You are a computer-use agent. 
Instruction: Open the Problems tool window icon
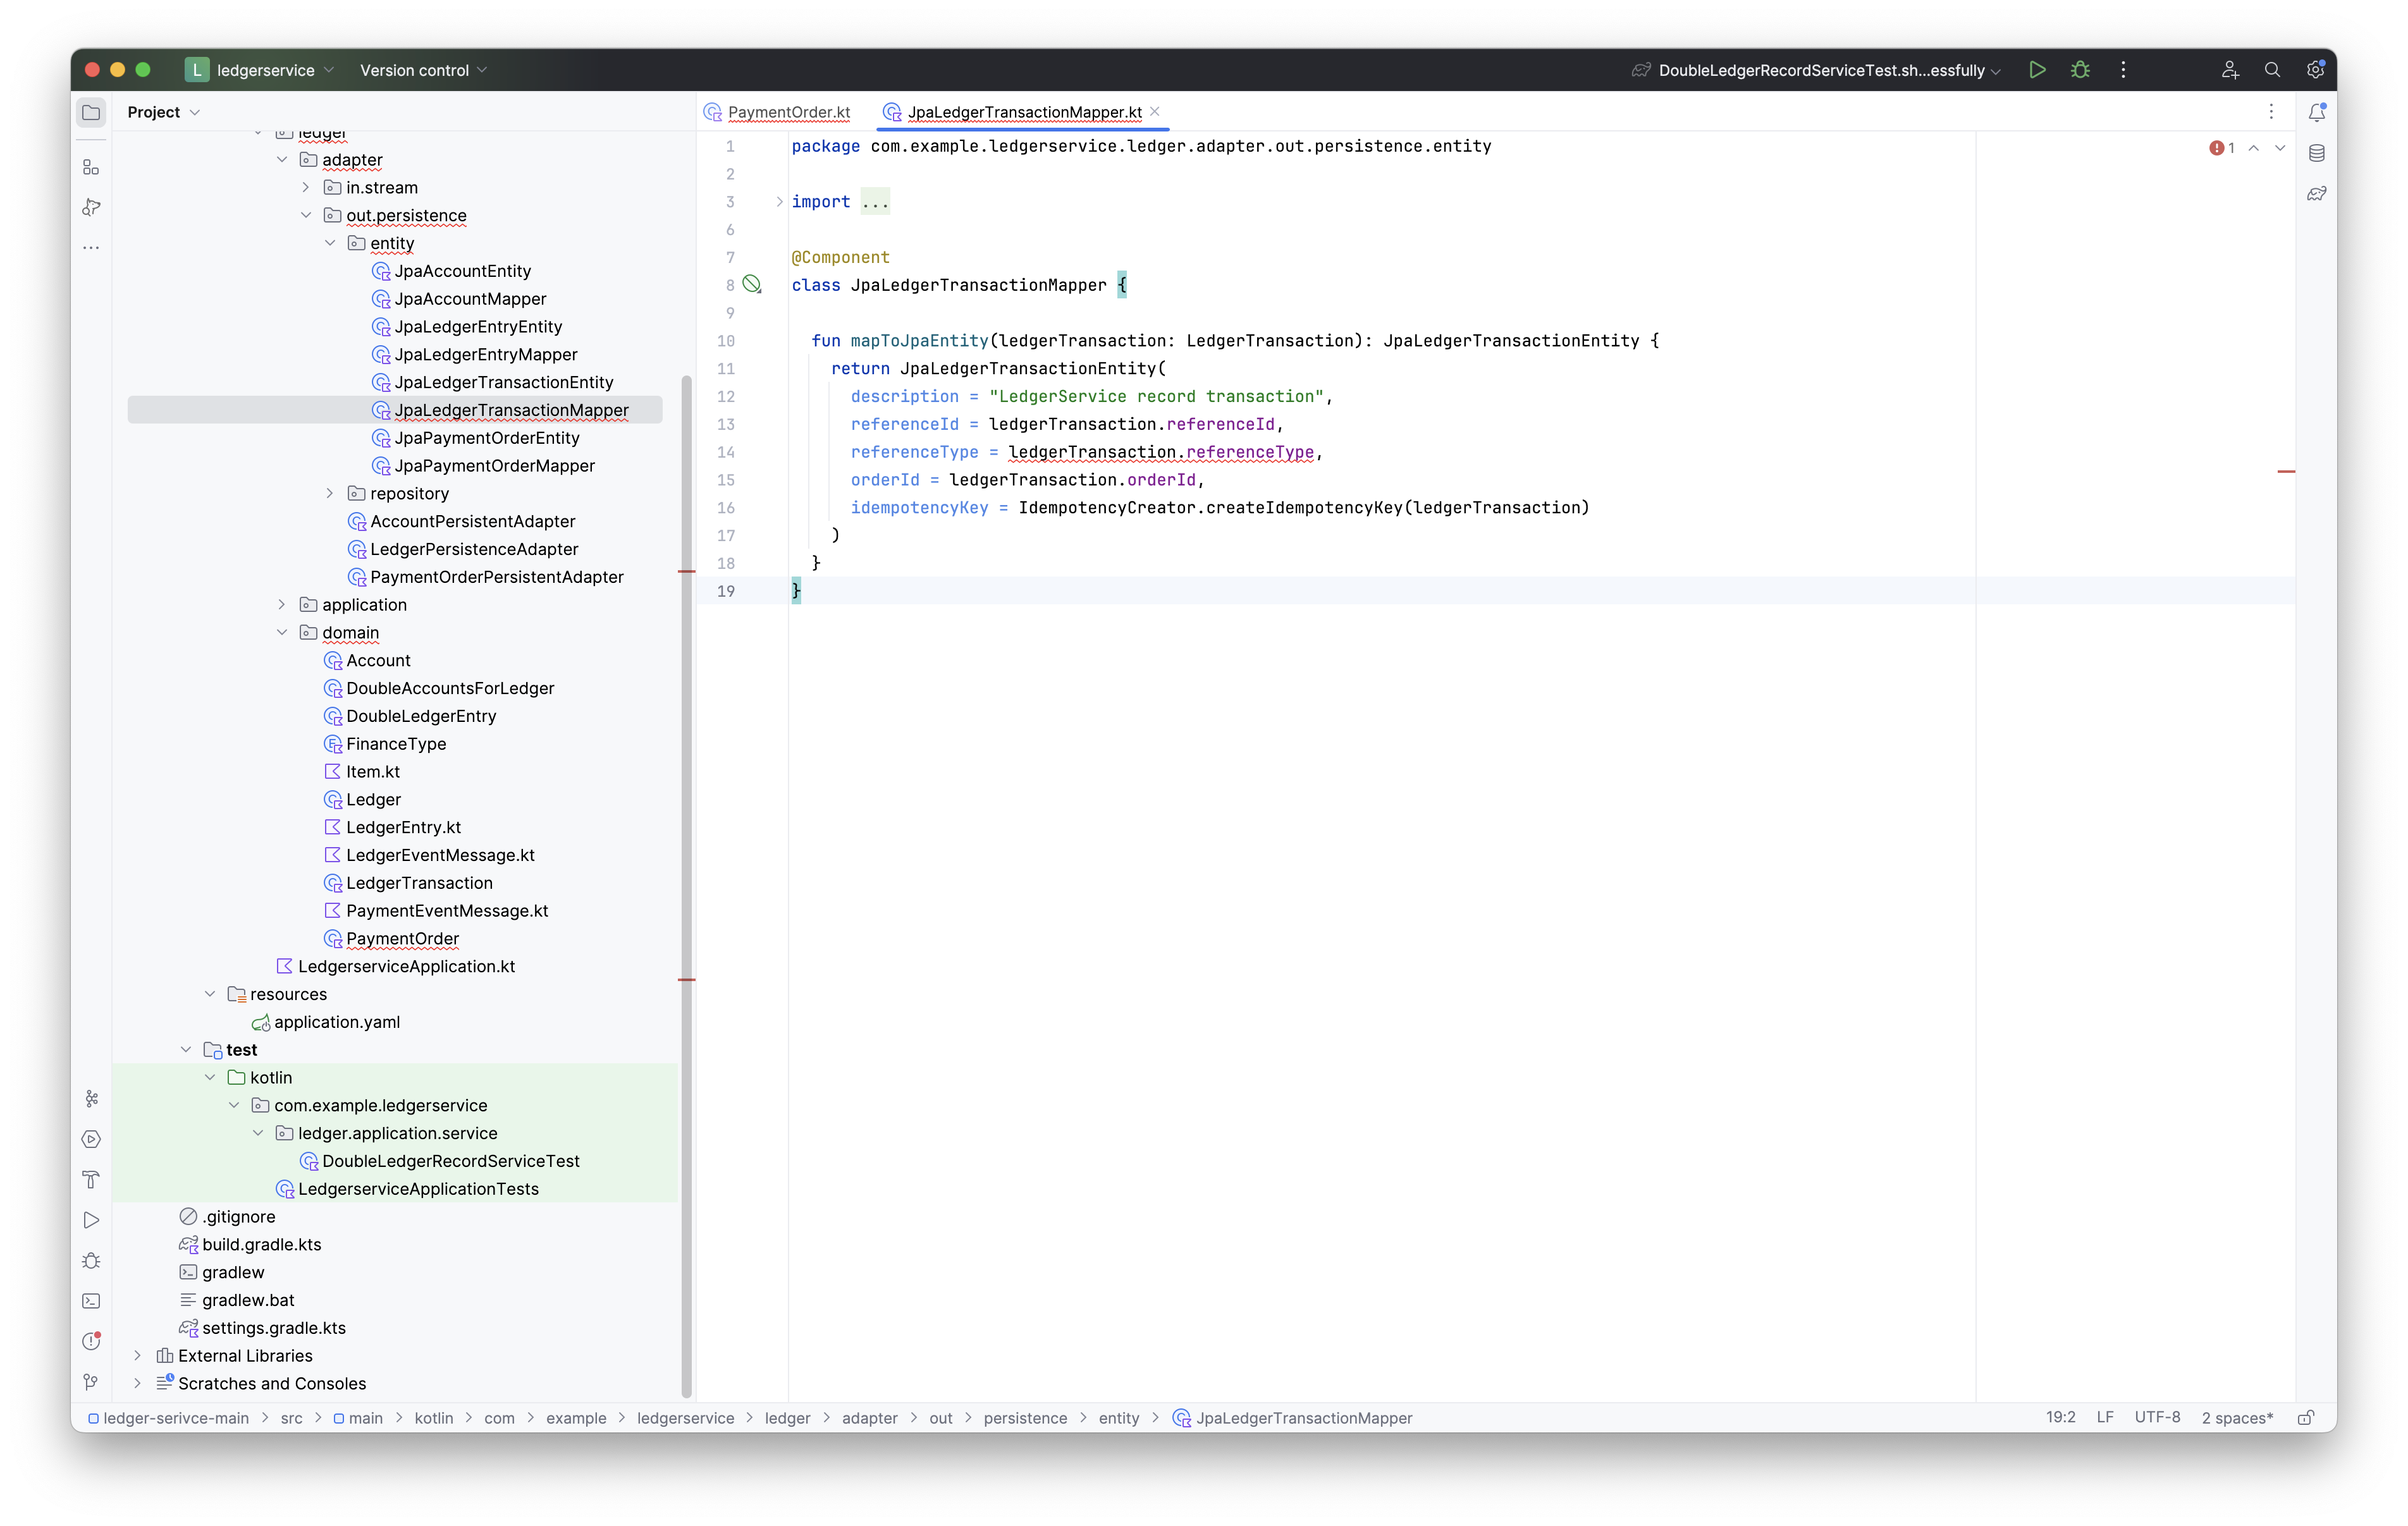pyautogui.click(x=91, y=1341)
